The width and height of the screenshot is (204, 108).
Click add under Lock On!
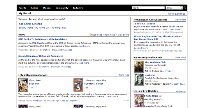pyautogui.click(x=31, y=88)
